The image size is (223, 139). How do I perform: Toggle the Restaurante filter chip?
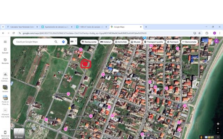click(x=89, y=42)
